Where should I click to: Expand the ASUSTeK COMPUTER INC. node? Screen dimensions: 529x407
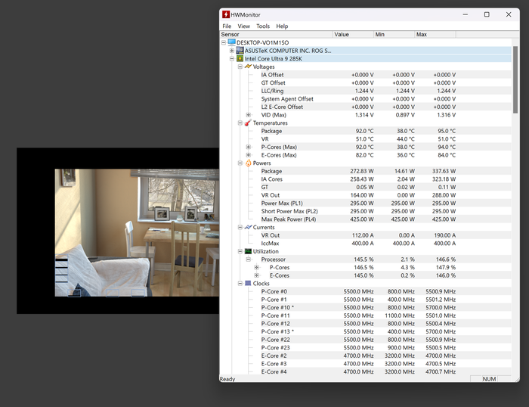coord(232,51)
